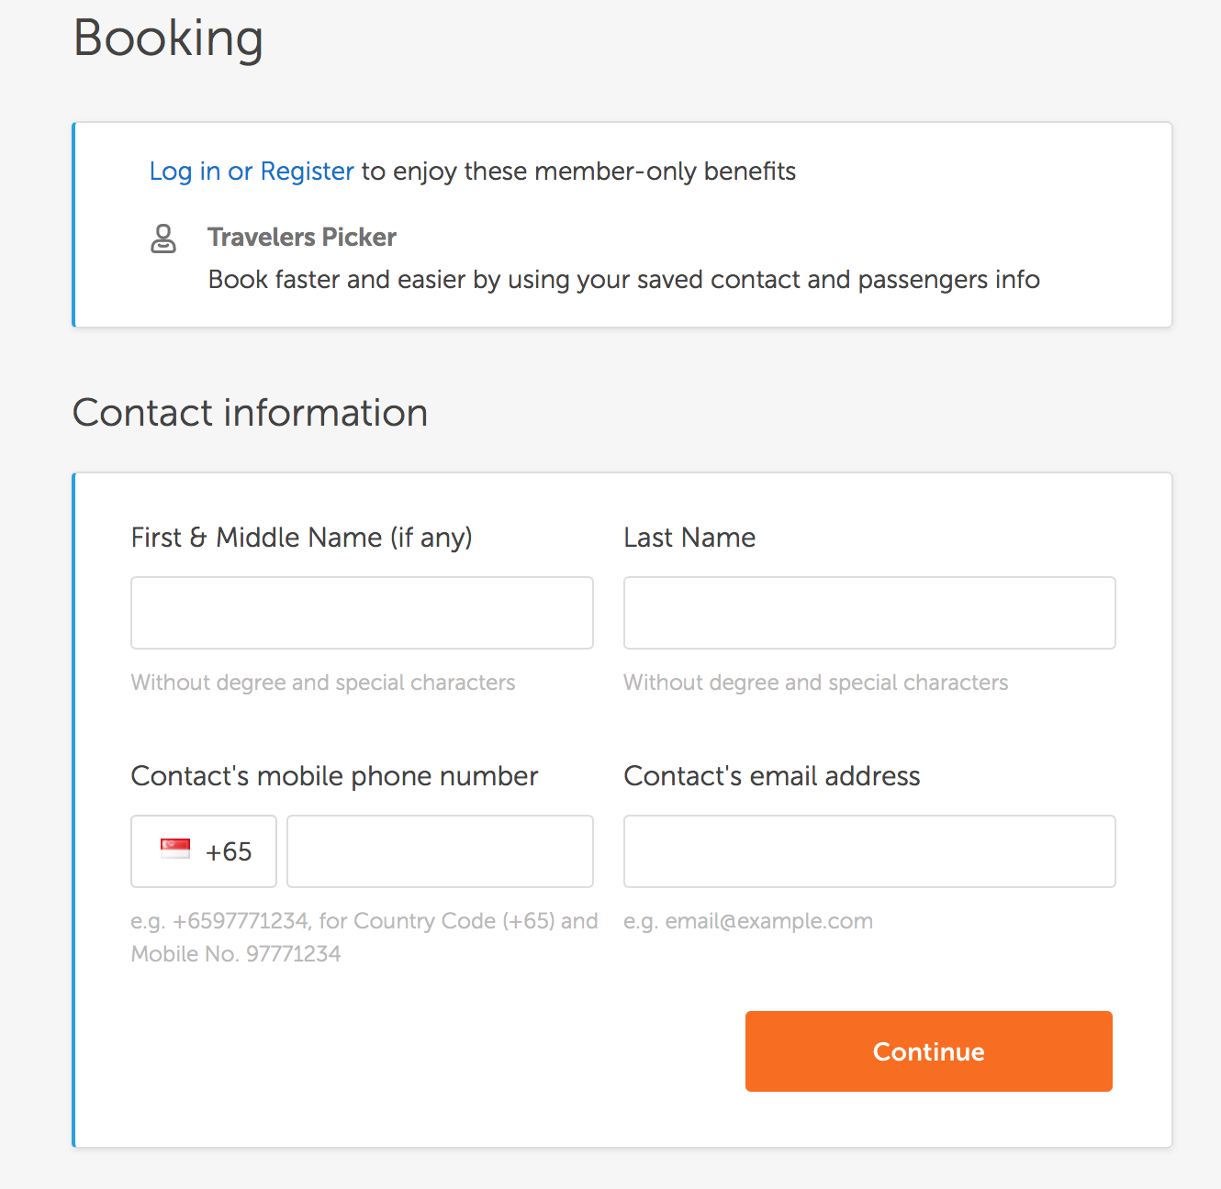The image size is (1221, 1189).
Task: Click the Log in or Register link
Action: [251, 172]
